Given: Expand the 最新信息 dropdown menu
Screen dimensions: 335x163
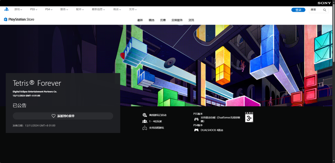Looking at the screenshot, I should point(98,9).
